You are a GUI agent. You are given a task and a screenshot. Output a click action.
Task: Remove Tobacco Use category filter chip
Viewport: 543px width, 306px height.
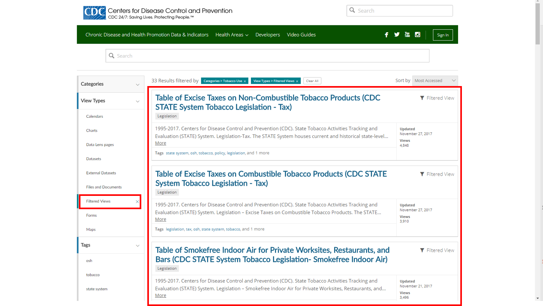tap(245, 81)
